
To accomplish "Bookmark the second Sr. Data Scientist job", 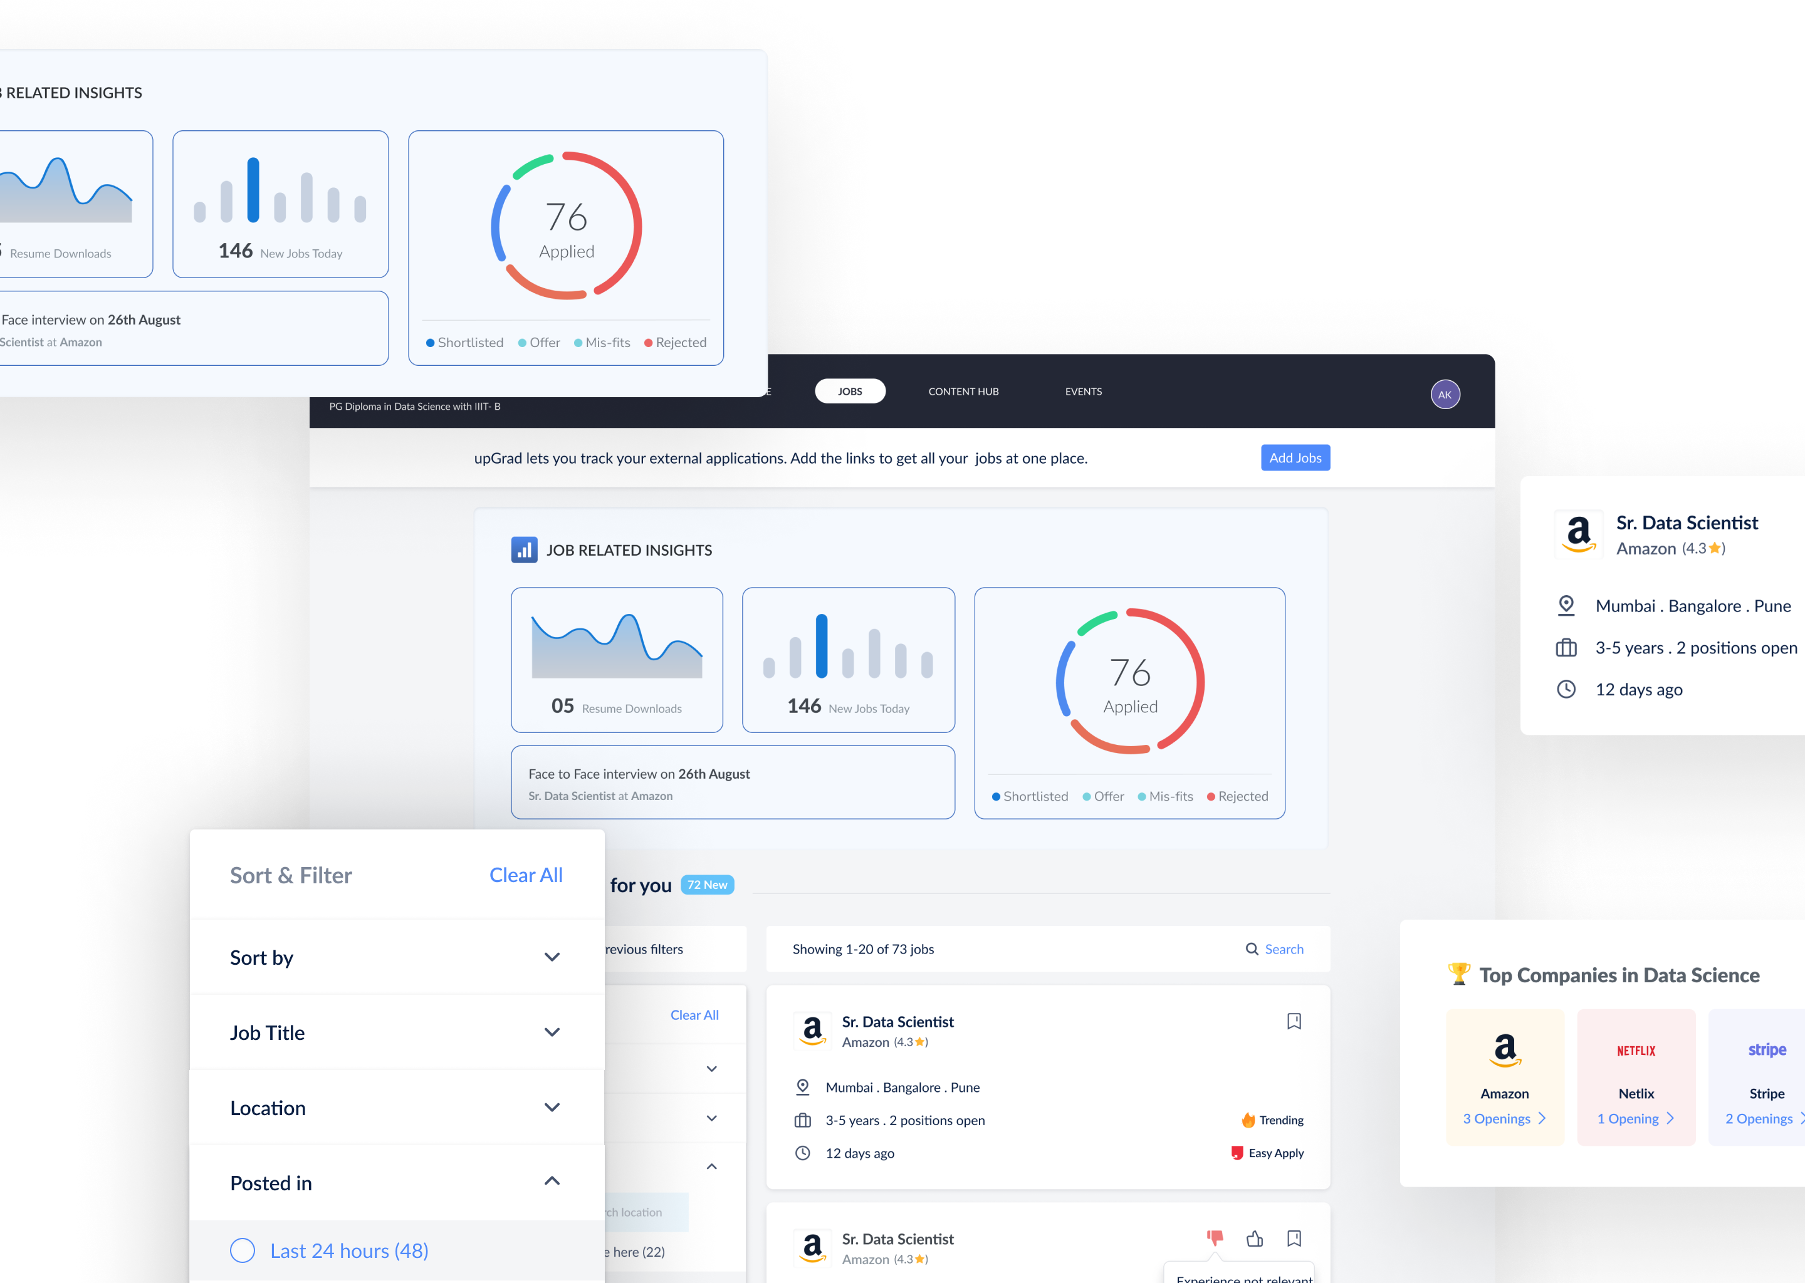I will 1293,1238.
